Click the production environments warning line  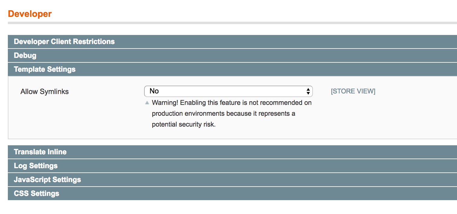tap(223, 114)
